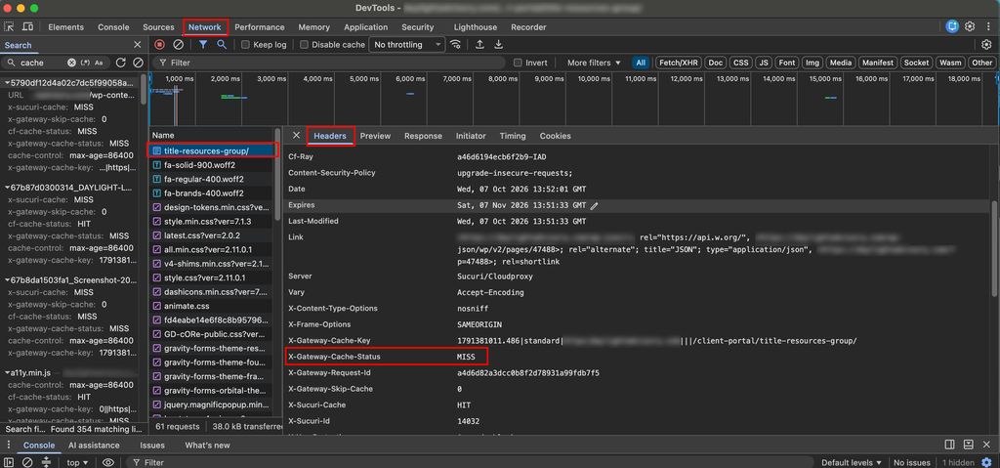Show the console sidebar

pyautogui.click(x=10, y=462)
